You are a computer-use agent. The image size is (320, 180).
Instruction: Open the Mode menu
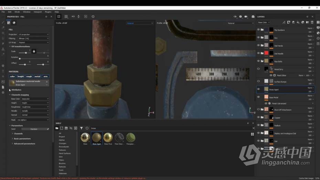[17, 12]
